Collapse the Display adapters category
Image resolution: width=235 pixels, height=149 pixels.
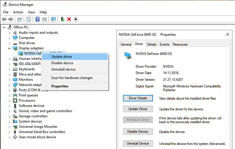click(x=9, y=48)
